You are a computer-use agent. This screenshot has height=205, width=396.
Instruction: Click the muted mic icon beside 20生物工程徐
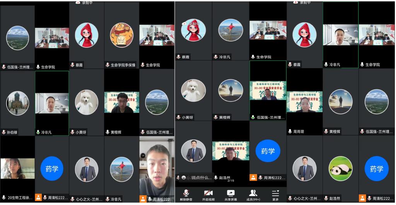4,199
